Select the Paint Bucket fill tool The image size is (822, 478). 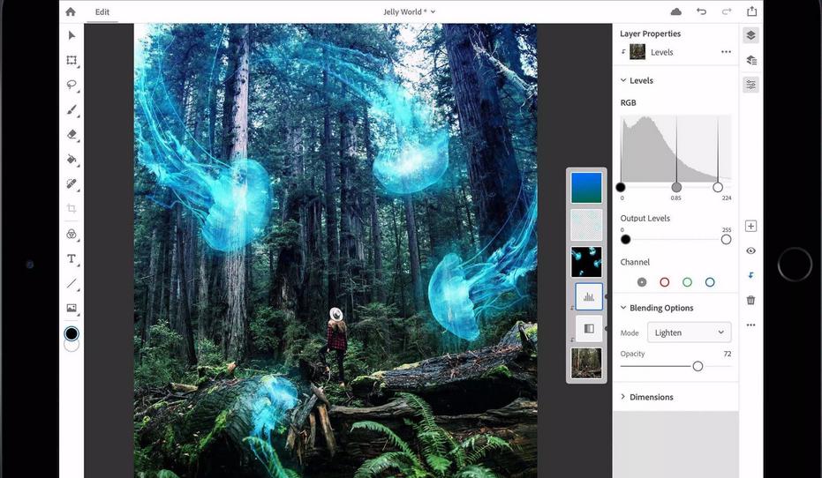(72, 160)
